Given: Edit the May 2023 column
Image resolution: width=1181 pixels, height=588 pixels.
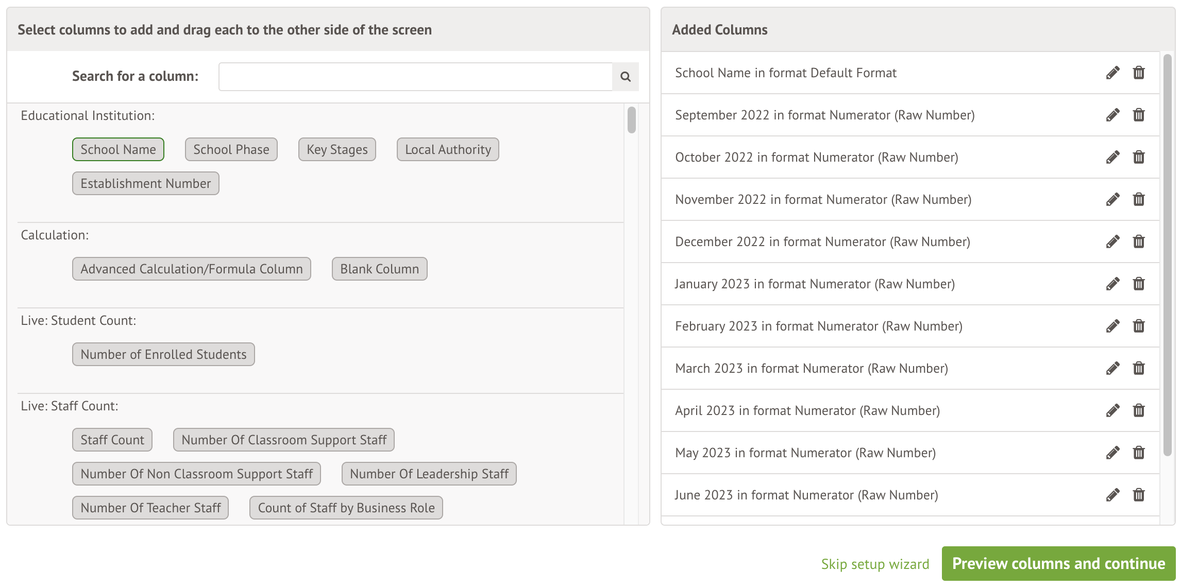Looking at the screenshot, I should (1112, 453).
